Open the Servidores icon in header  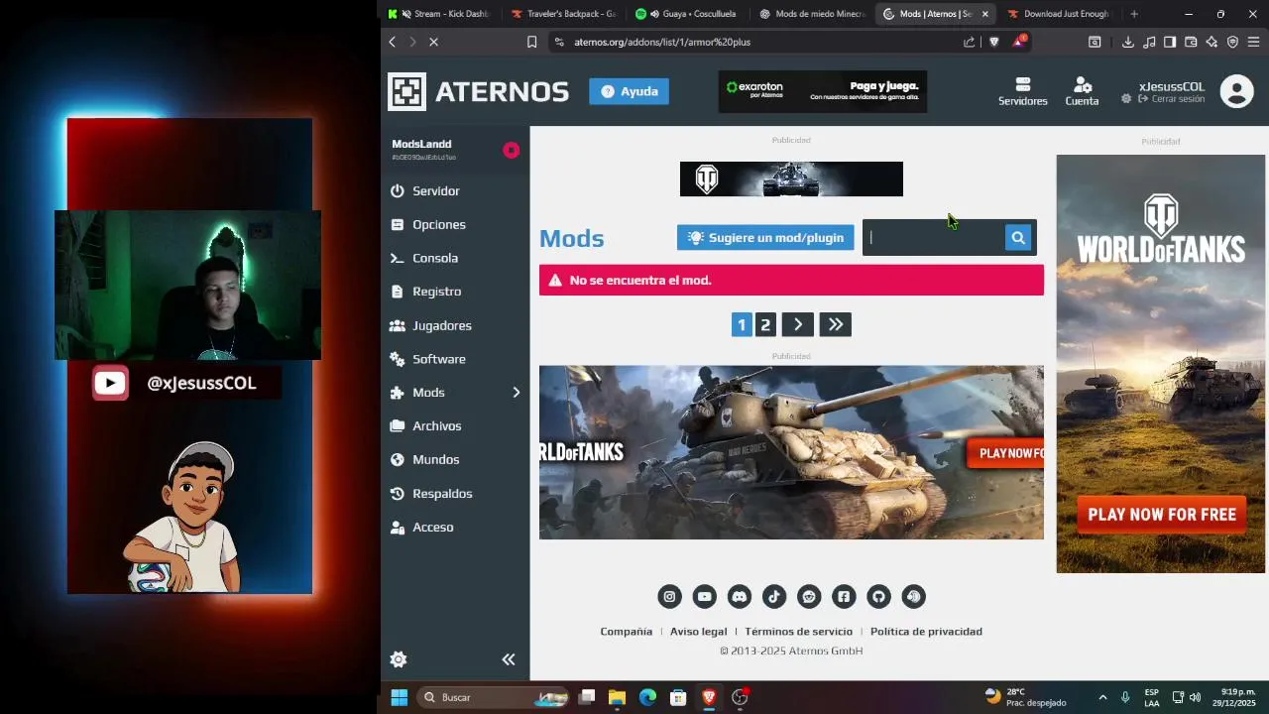pos(1022,91)
